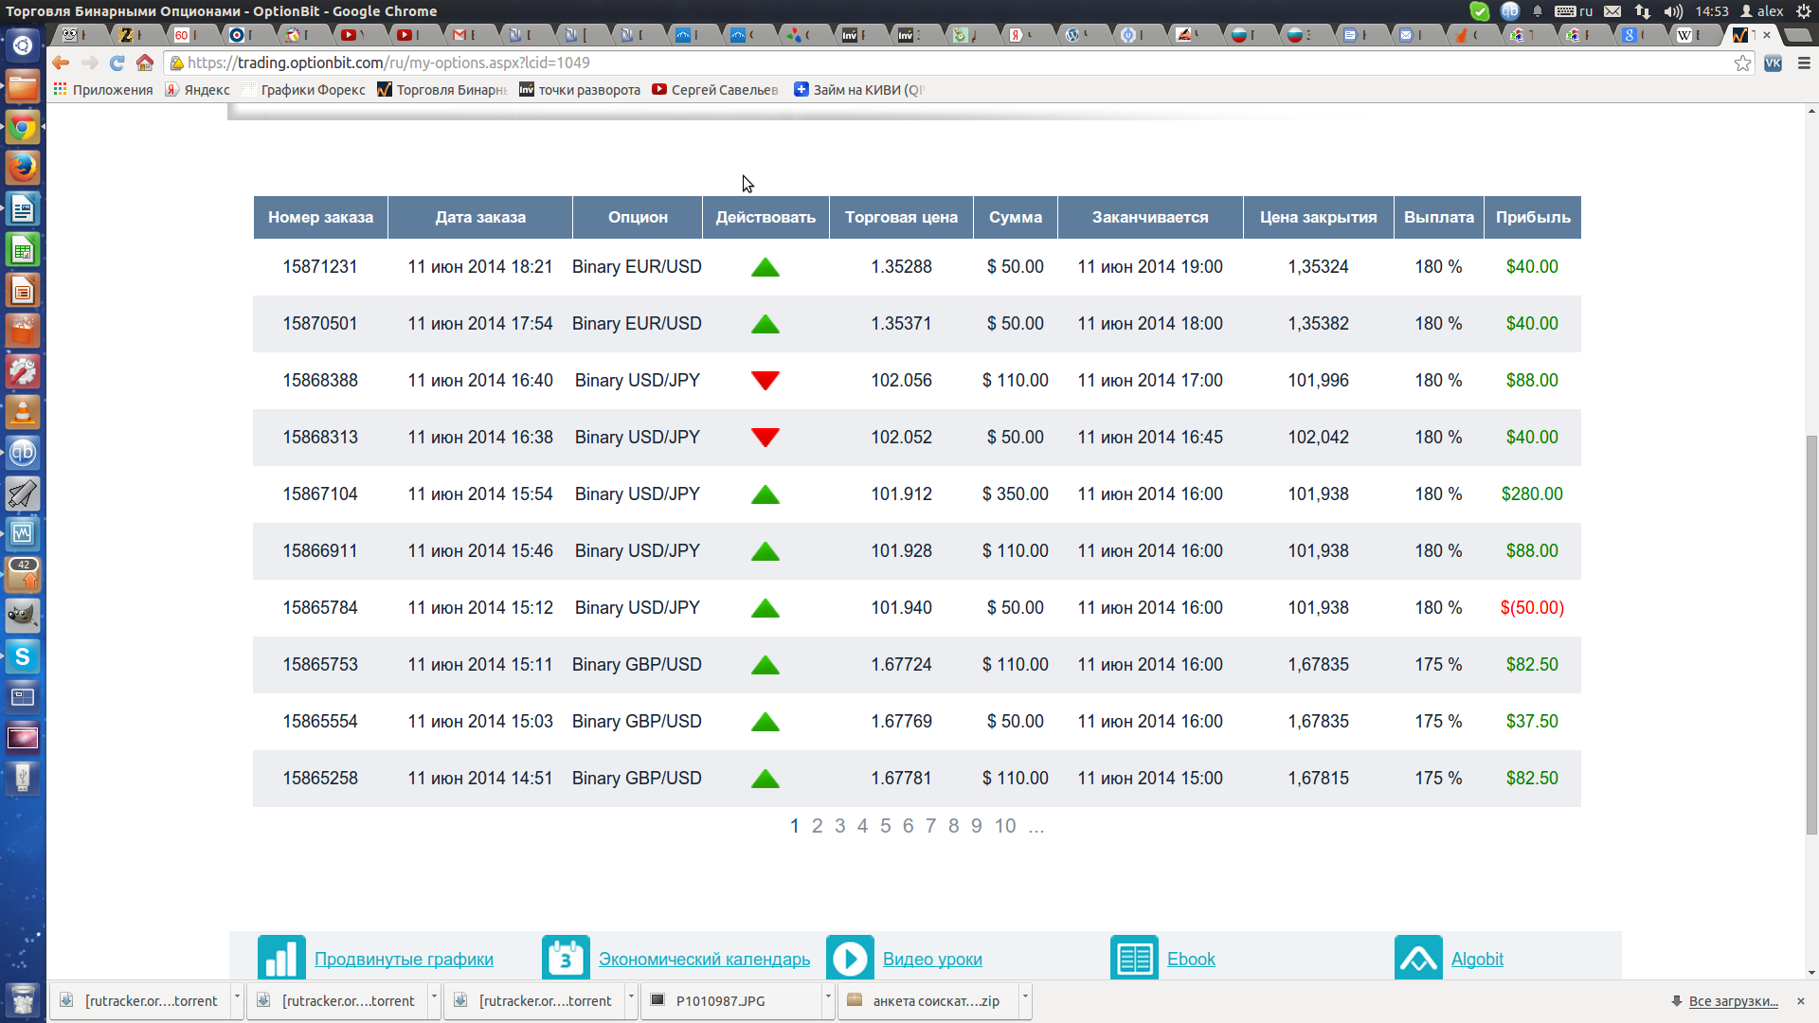Click the VK extension icon
The height and width of the screenshot is (1023, 1819).
pyautogui.click(x=1774, y=63)
